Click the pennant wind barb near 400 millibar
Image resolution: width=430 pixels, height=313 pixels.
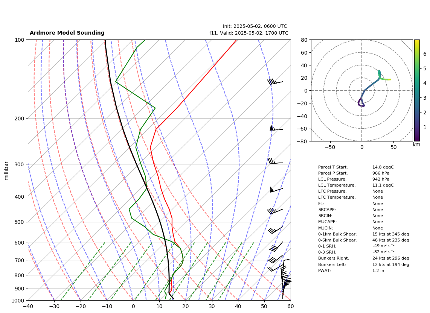click(x=276, y=189)
